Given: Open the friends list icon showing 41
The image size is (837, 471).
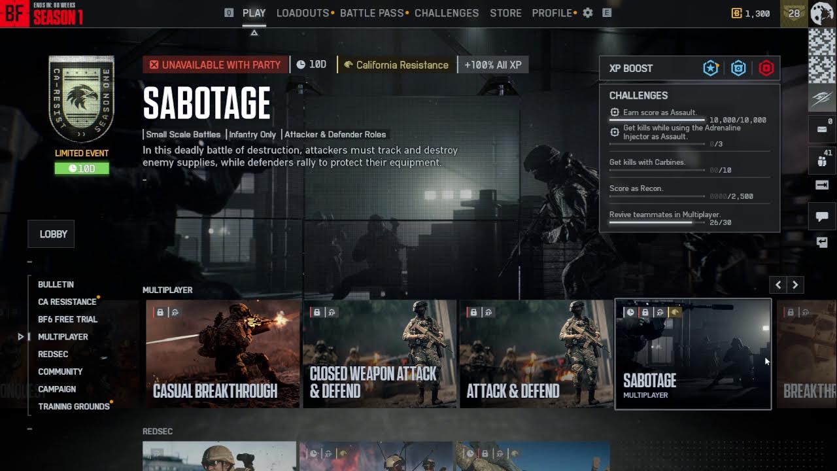Looking at the screenshot, I should pos(822,162).
